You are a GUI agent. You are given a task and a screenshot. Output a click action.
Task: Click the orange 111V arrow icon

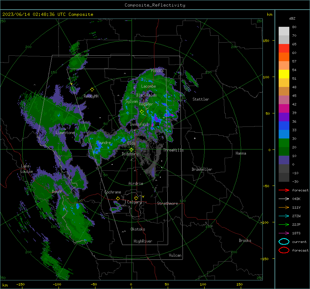[284, 207]
